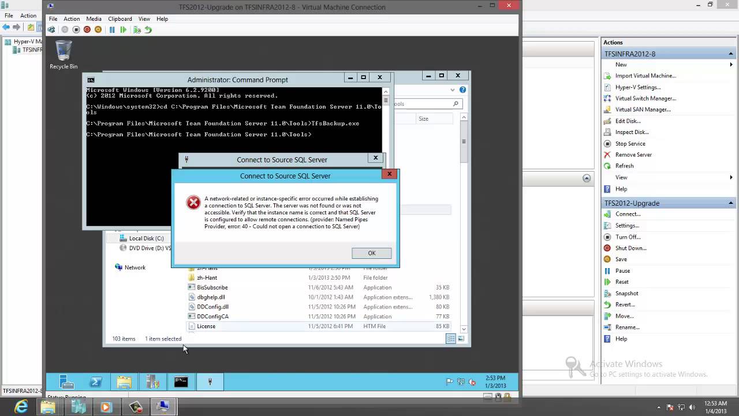
Task: Click Action Center flag in VM tray
Action: (x=450, y=381)
